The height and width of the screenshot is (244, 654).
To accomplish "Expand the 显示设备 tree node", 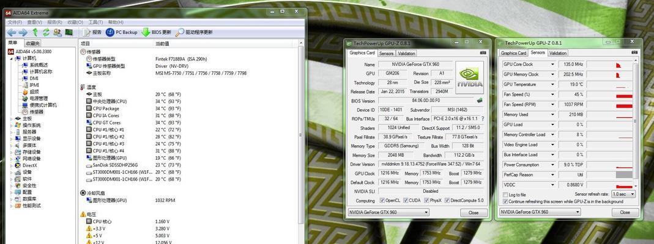I will click(12, 139).
